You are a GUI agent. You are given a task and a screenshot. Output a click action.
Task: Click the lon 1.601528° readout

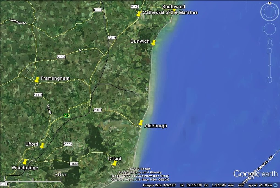(x=215, y=185)
